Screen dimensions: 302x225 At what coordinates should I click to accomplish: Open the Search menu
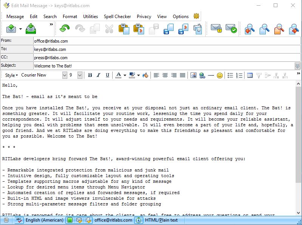(x=50, y=17)
